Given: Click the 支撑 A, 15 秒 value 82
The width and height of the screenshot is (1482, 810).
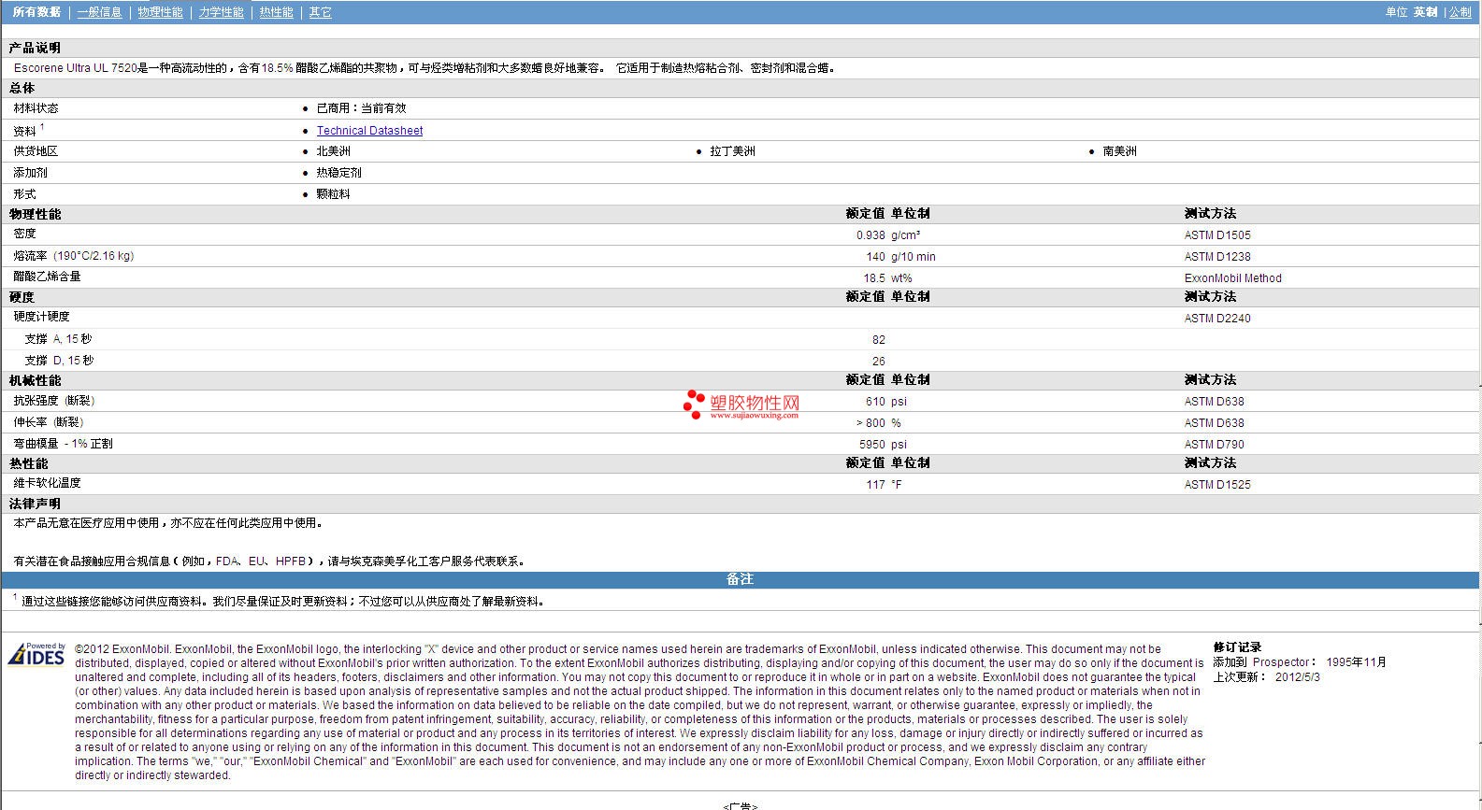Looking at the screenshot, I should click(878, 340).
